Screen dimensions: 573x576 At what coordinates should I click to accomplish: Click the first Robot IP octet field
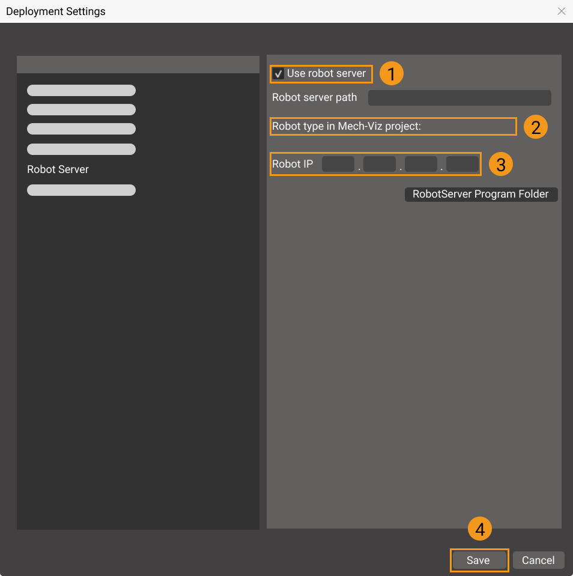(x=338, y=164)
